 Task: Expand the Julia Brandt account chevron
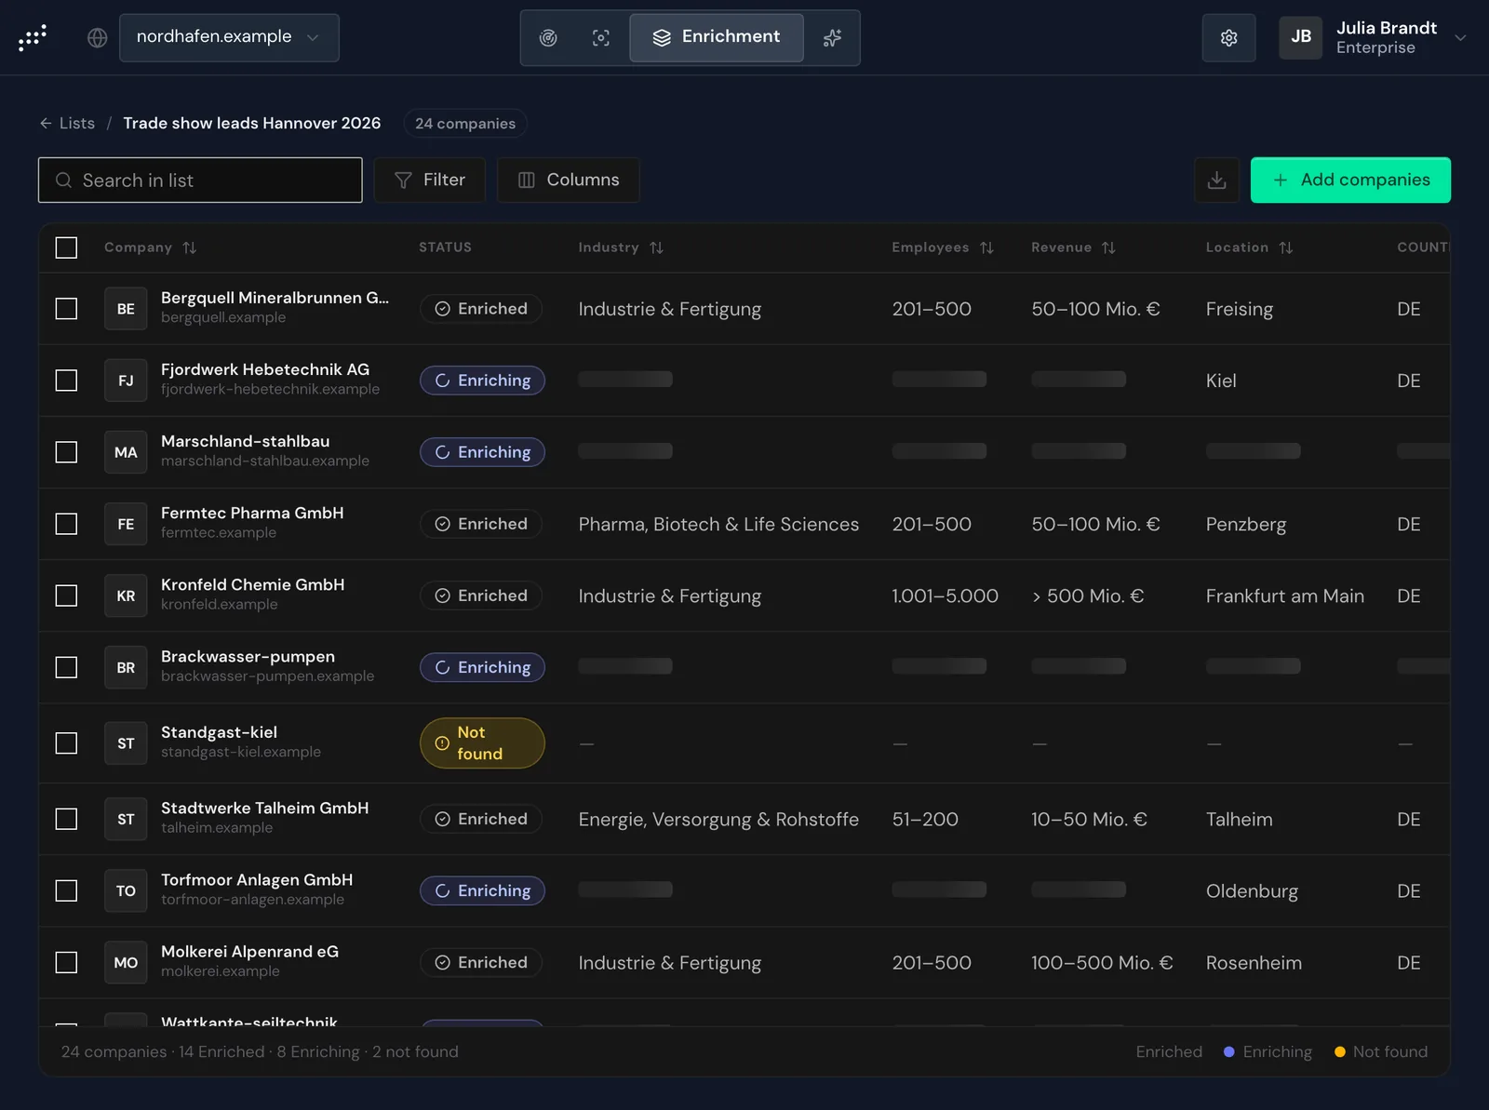pyautogui.click(x=1460, y=38)
